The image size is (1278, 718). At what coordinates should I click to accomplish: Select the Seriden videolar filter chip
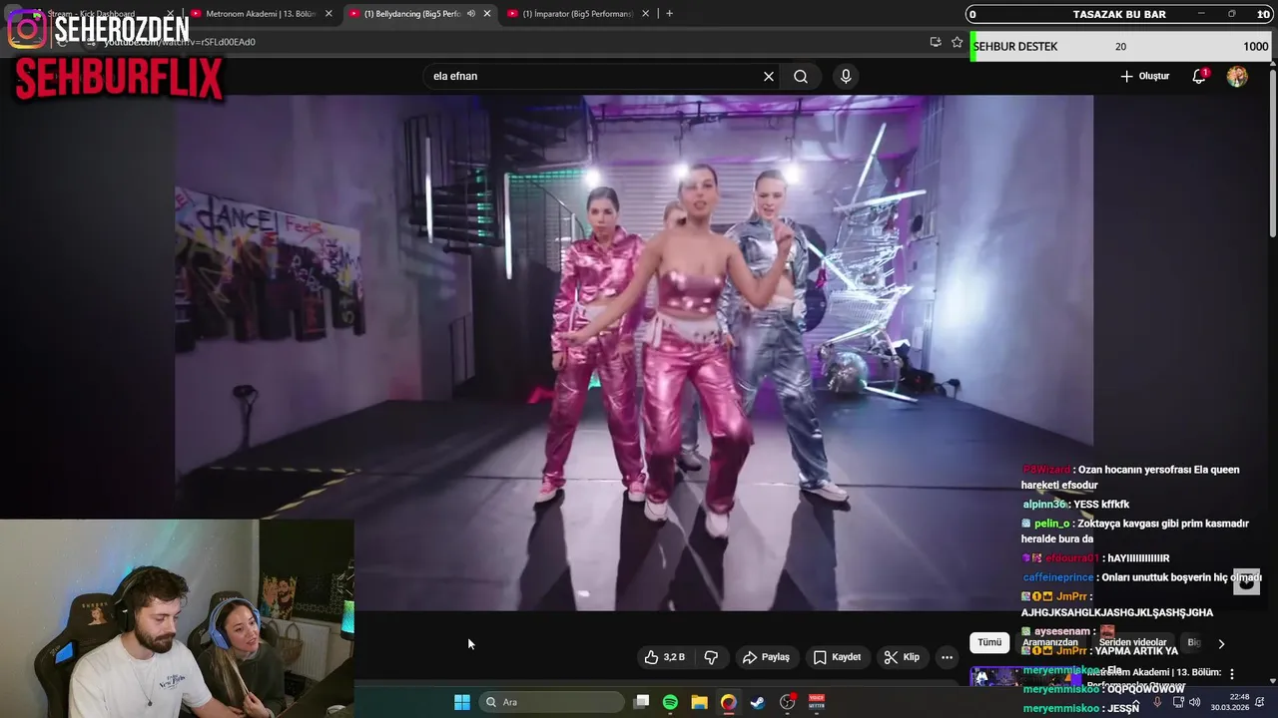pos(1133,643)
